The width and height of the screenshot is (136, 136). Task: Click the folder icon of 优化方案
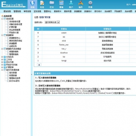(5, 62)
